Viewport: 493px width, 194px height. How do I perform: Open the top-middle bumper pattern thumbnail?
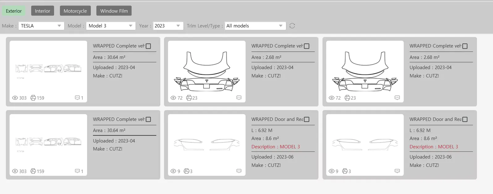coord(207,72)
